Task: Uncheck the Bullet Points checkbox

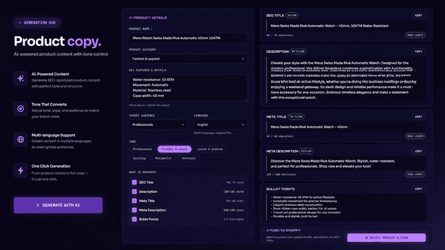Action: pyautogui.click(x=134, y=219)
